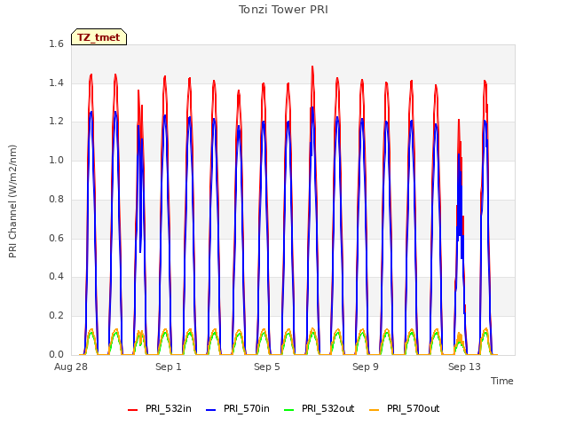568x426 pixels.
Task: Select the PRI_570out legend label
Action: (x=413, y=408)
